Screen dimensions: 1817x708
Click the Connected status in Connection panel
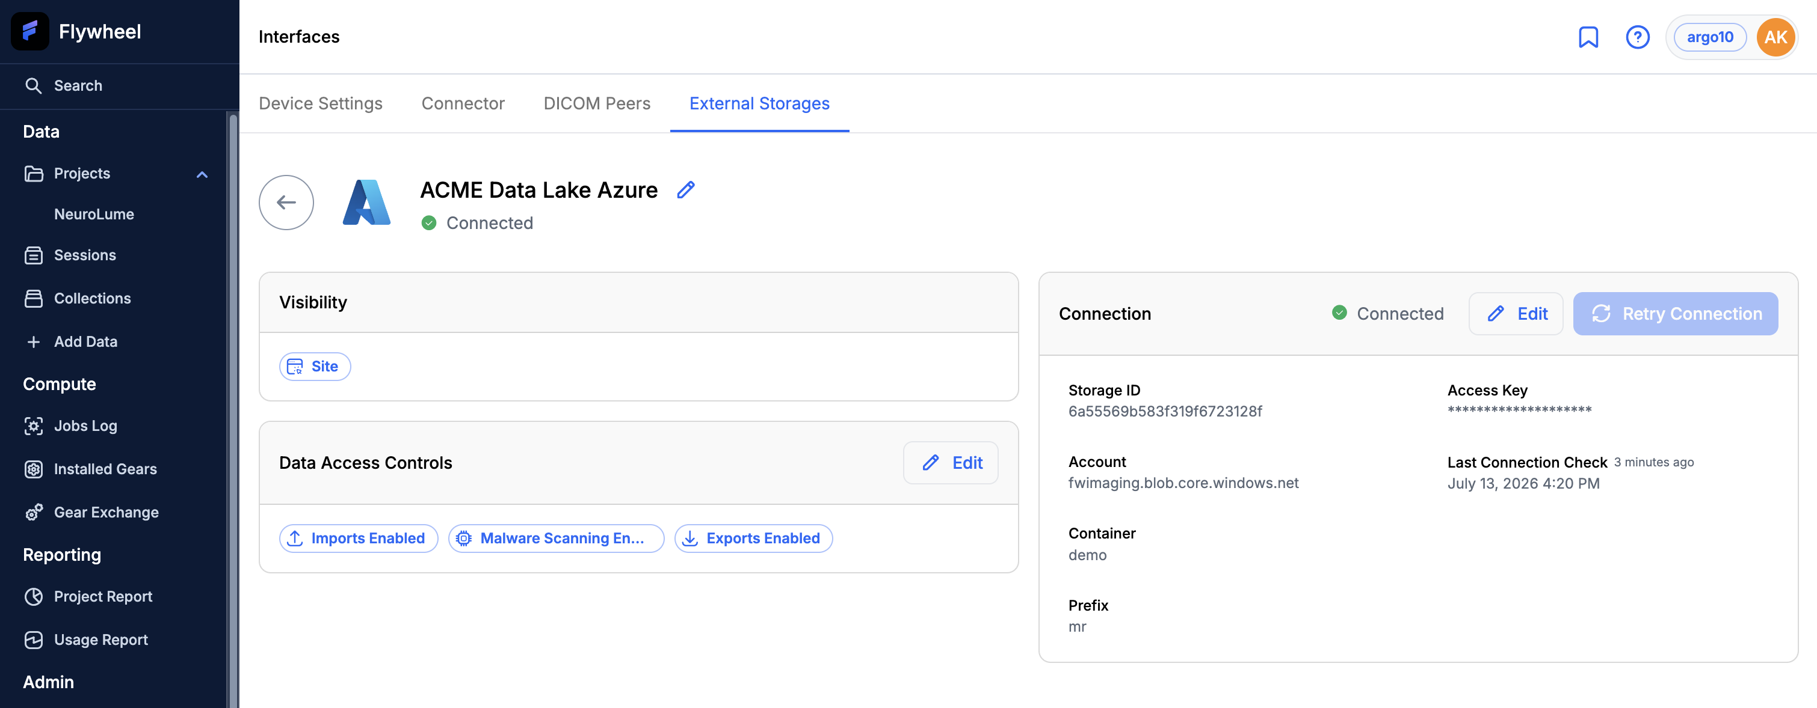[1387, 314]
